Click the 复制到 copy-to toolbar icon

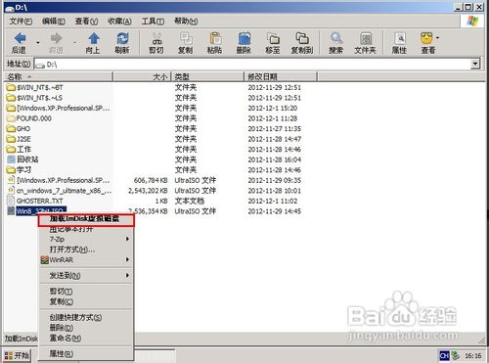302,38
